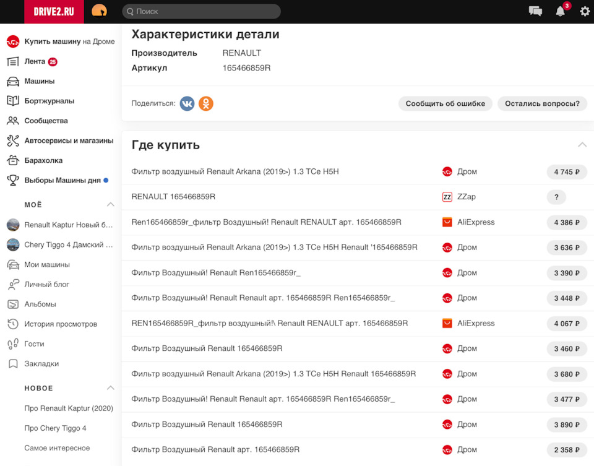Collapse the МОЁ sidebar section
The height and width of the screenshot is (466, 594).
(110, 204)
